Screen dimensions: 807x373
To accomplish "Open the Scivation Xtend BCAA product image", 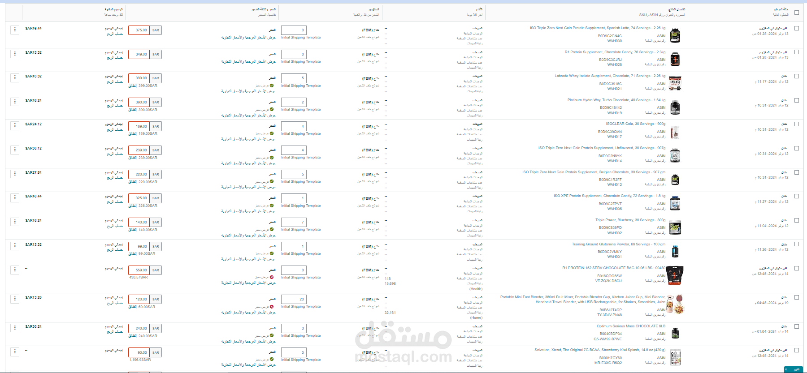I will (675, 357).
